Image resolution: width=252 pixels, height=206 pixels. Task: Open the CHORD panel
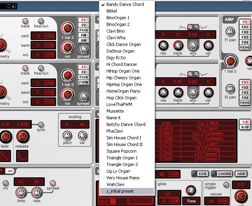[x=222, y=174]
